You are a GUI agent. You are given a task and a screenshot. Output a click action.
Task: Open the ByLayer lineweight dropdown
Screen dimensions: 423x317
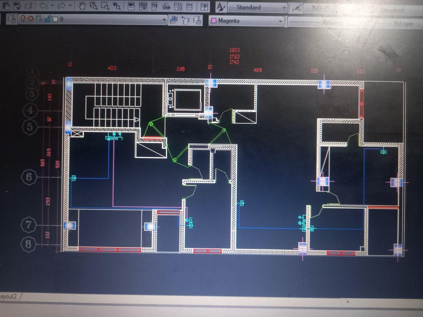click(x=398, y=24)
